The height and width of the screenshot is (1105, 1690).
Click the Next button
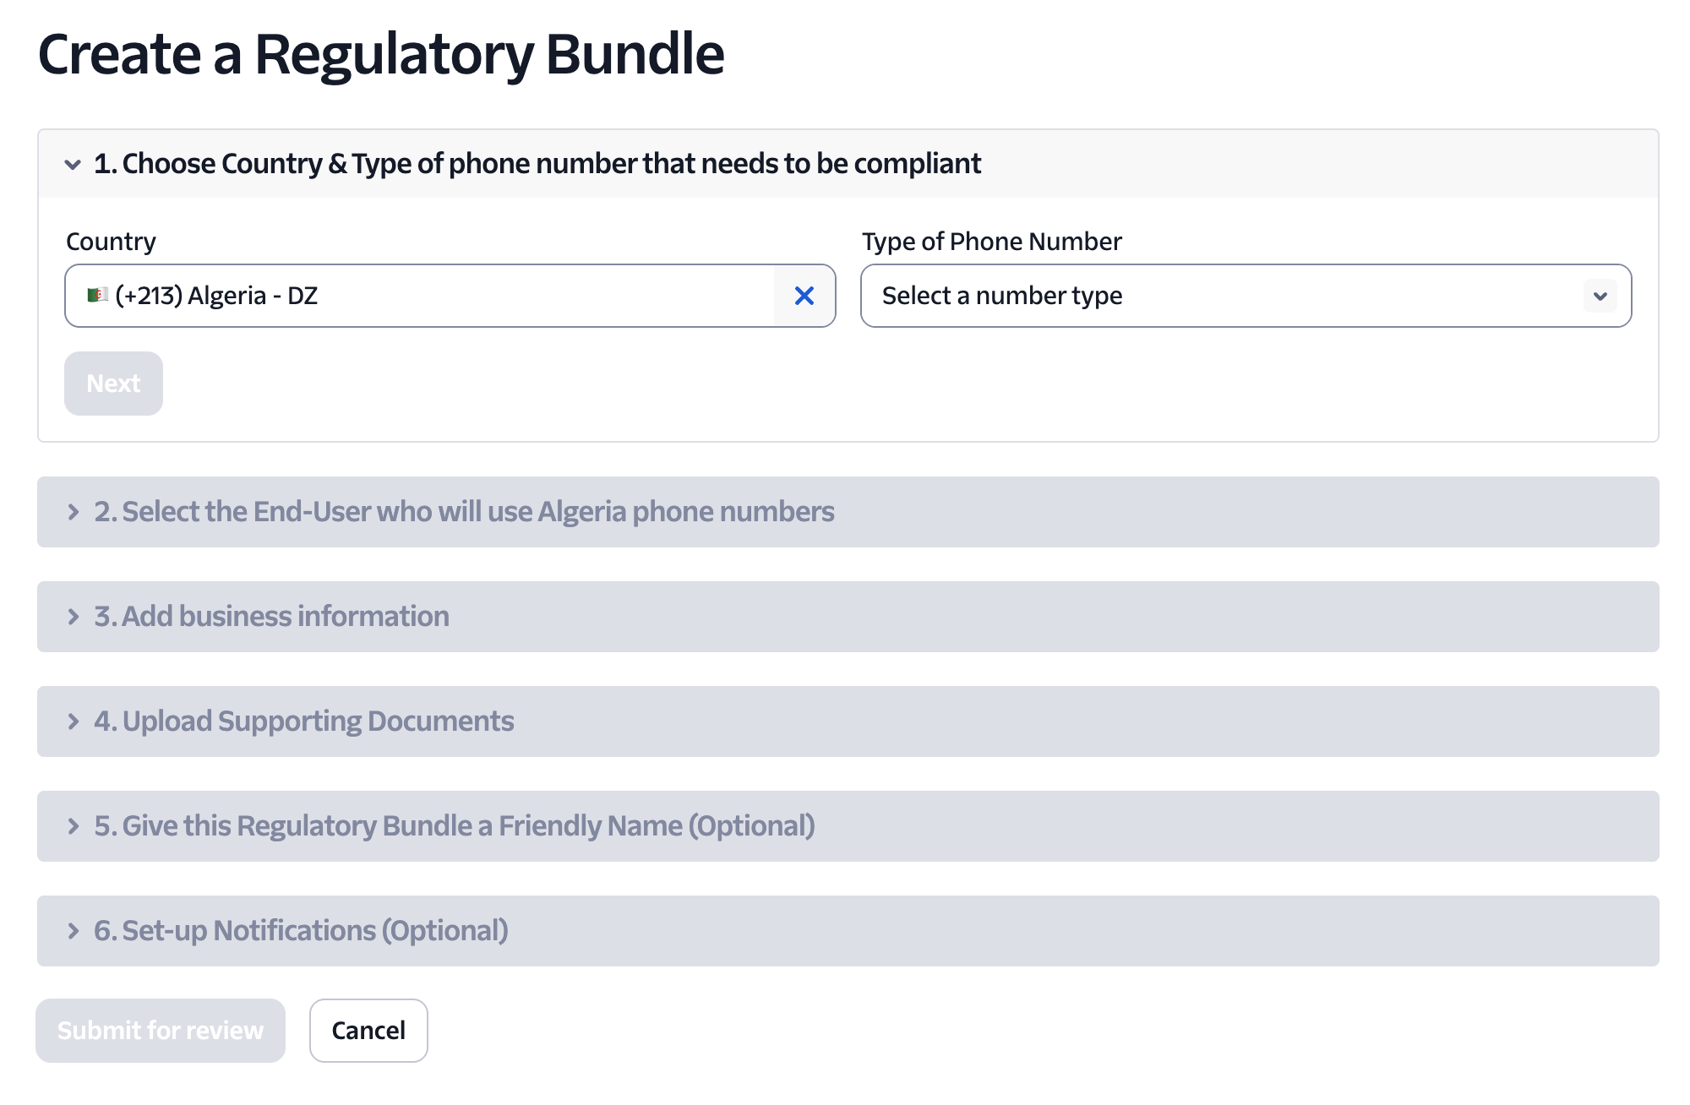[x=112, y=383]
